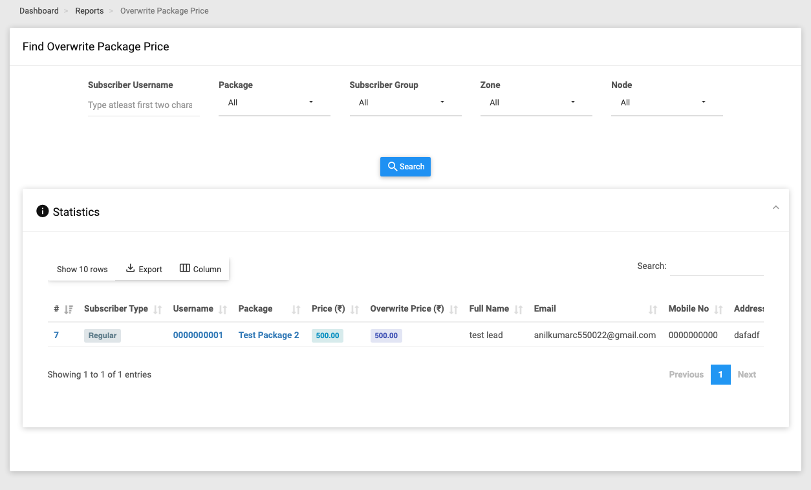Sort by # column sort icon
This screenshot has height=490, width=811.
[x=69, y=310]
